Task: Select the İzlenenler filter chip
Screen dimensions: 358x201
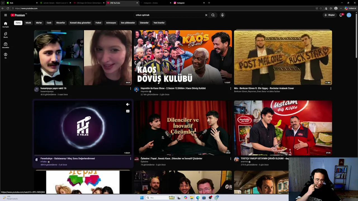Action: click(x=144, y=23)
